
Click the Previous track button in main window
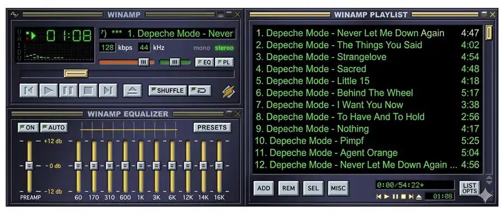(x=29, y=90)
